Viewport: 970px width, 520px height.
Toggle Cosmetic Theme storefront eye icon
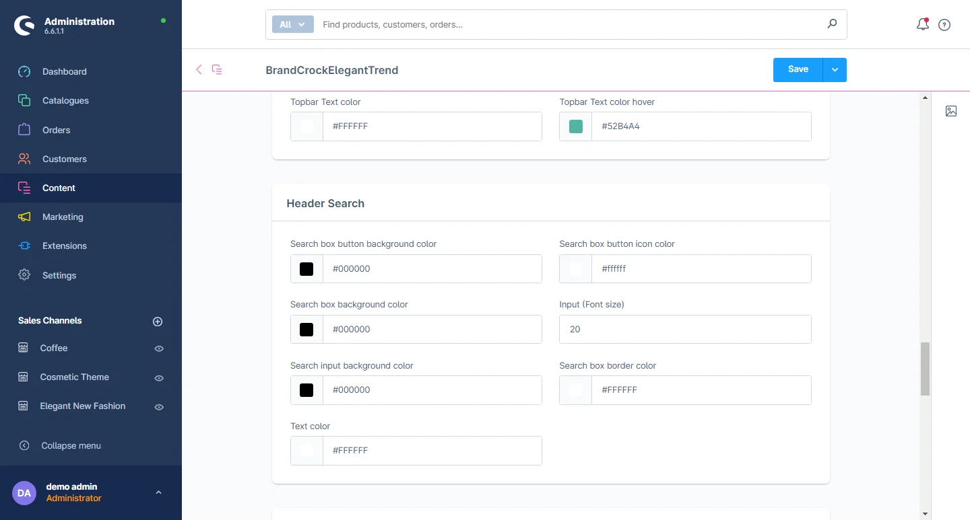[159, 378]
